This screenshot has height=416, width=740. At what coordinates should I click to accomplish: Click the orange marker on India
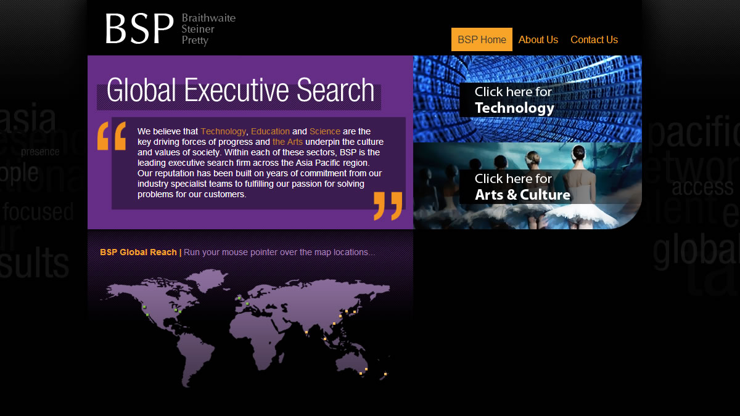306,332
